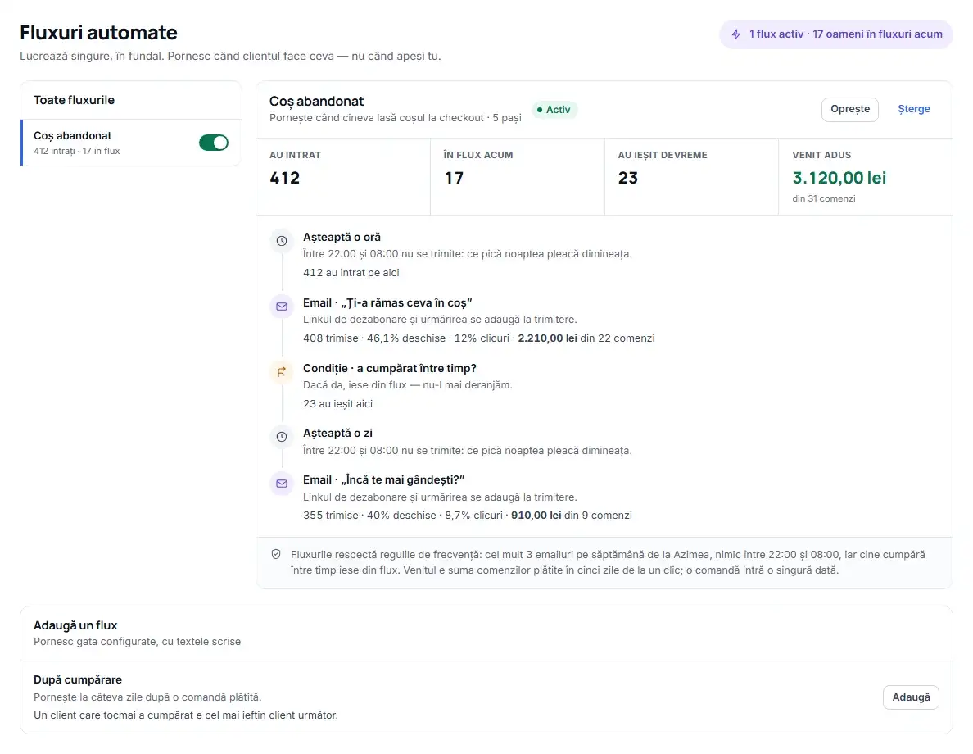973x754 pixels.
Task: Click the "Toate fluxurile" list header
Action: [74, 100]
